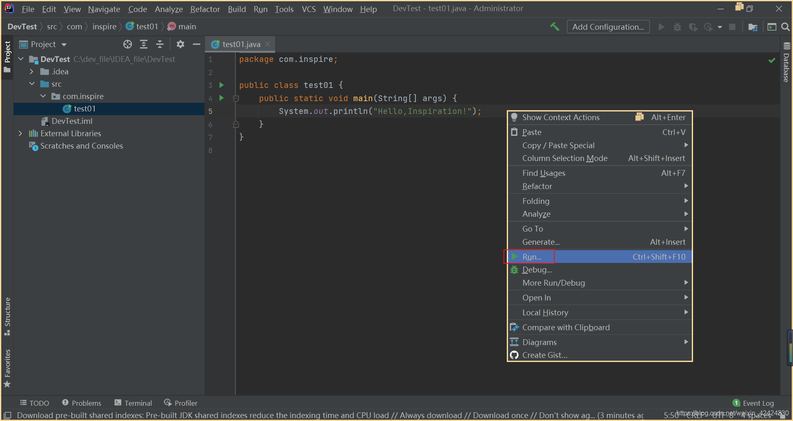This screenshot has height=421, width=793.
Task: Open Project Structure icon in toolbar
Action: [753, 27]
